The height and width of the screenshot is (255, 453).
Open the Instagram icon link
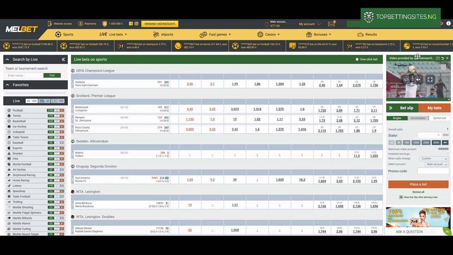(136, 24)
